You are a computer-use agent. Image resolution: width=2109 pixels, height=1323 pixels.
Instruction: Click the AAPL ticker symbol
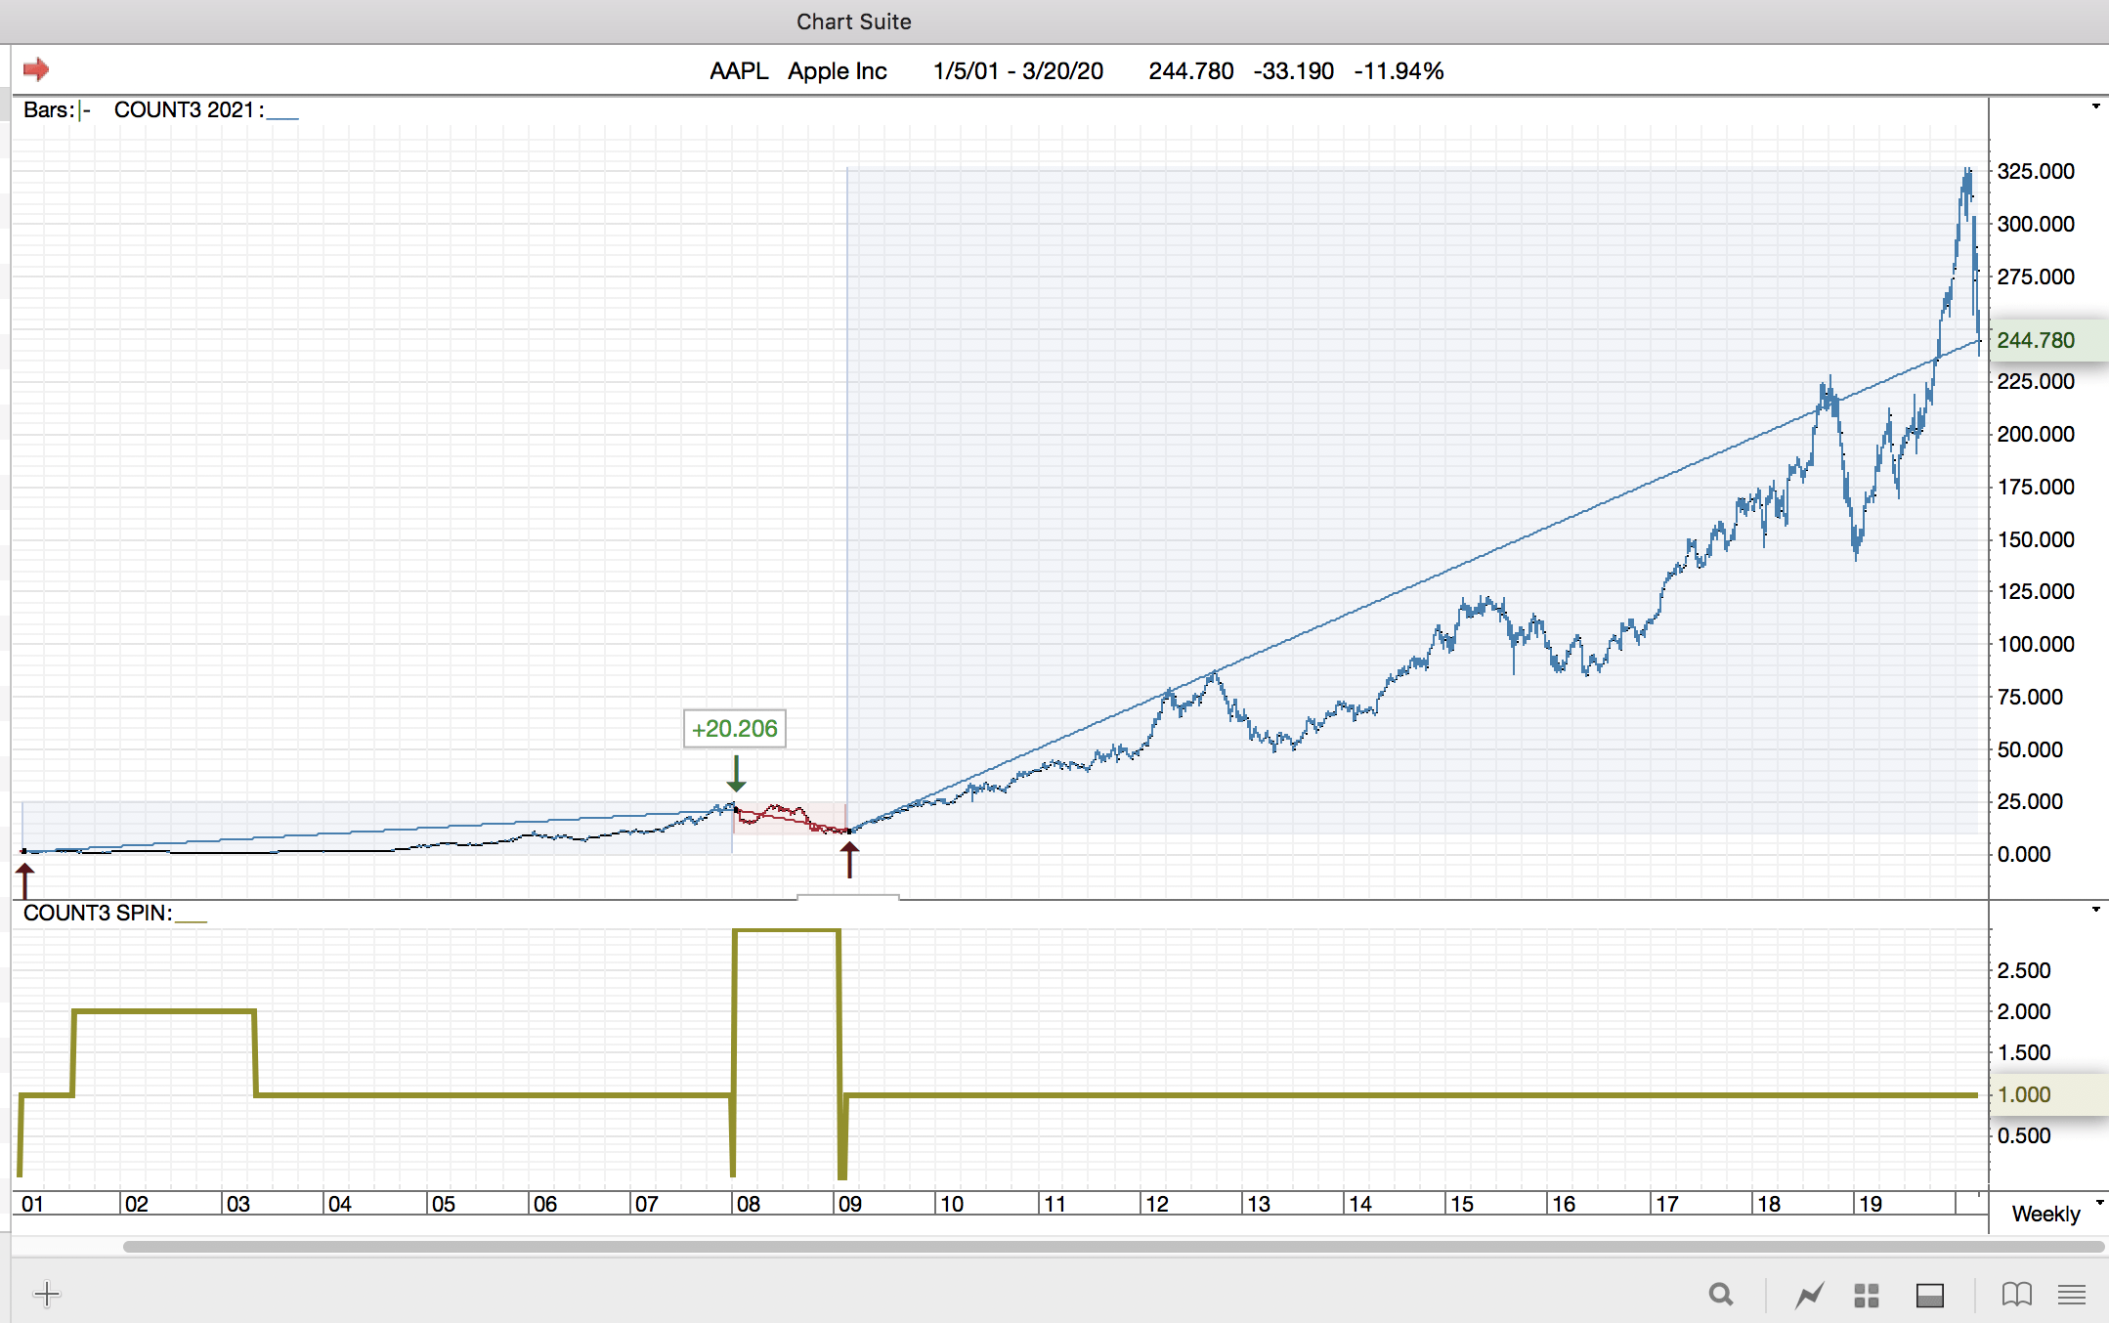pos(739,71)
